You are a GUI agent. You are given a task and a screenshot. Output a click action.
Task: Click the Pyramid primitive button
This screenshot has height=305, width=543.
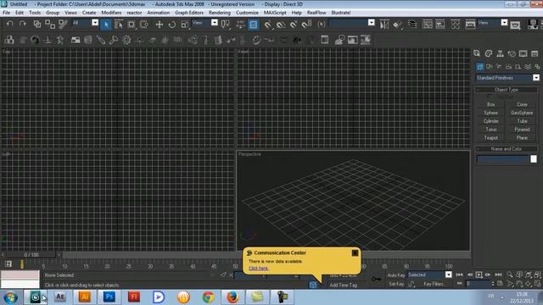click(x=522, y=130)
